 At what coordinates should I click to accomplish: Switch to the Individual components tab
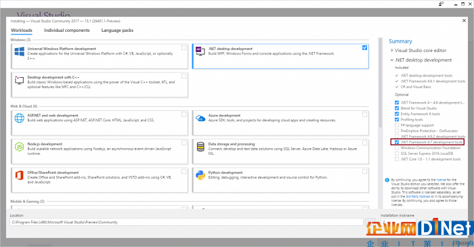(x=67, y=30)
